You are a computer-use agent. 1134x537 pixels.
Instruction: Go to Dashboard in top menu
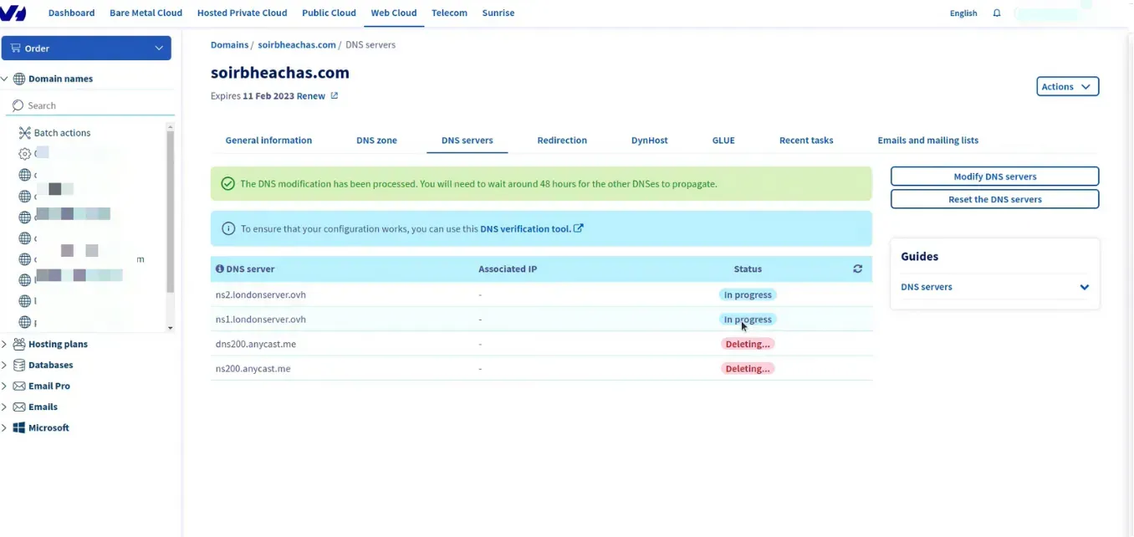pos(71,13)
